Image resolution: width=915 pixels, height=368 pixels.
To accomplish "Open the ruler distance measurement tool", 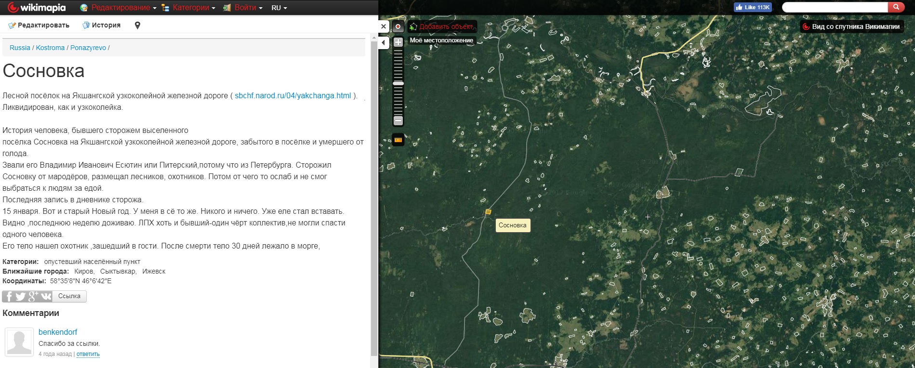I will point(398,140).
